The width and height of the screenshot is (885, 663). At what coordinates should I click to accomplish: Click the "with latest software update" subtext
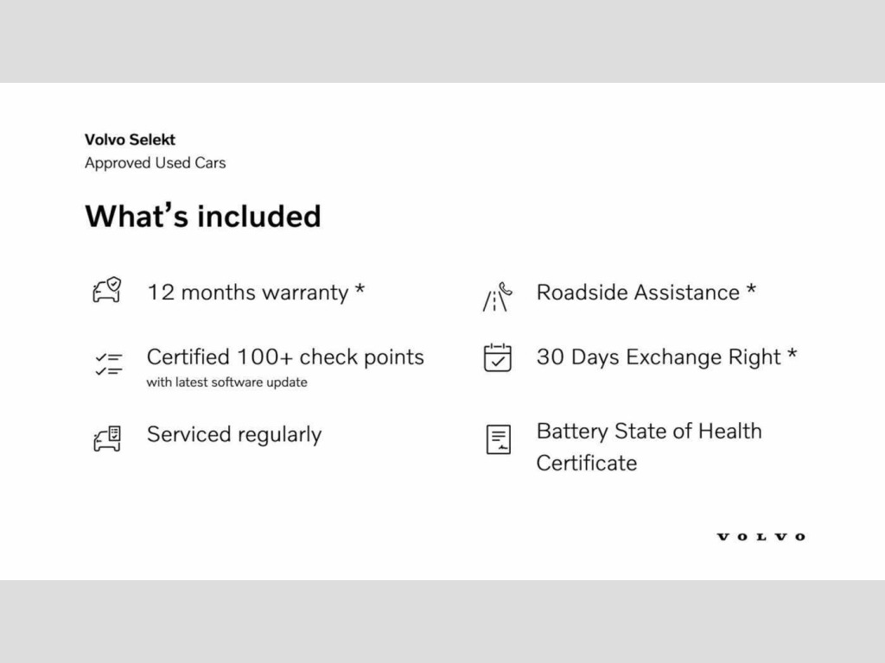point(226,382)
